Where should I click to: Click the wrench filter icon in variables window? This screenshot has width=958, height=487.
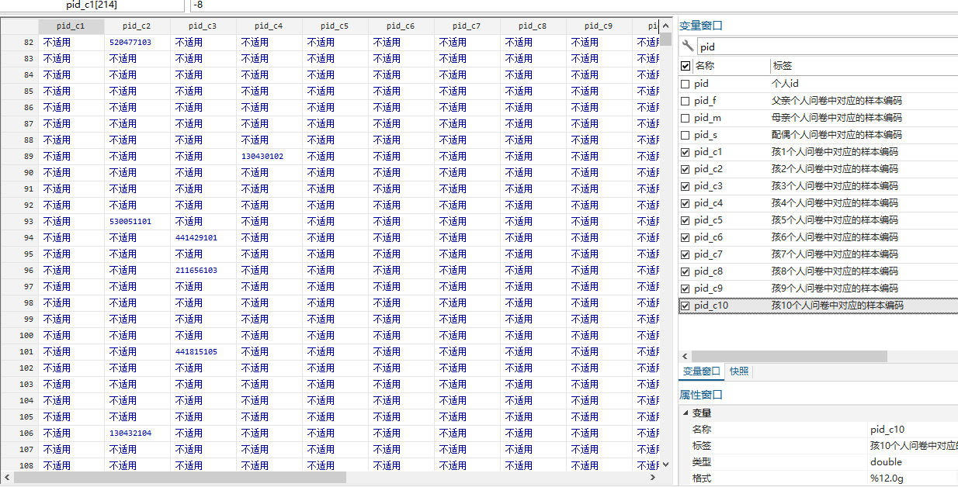(687, 47)
